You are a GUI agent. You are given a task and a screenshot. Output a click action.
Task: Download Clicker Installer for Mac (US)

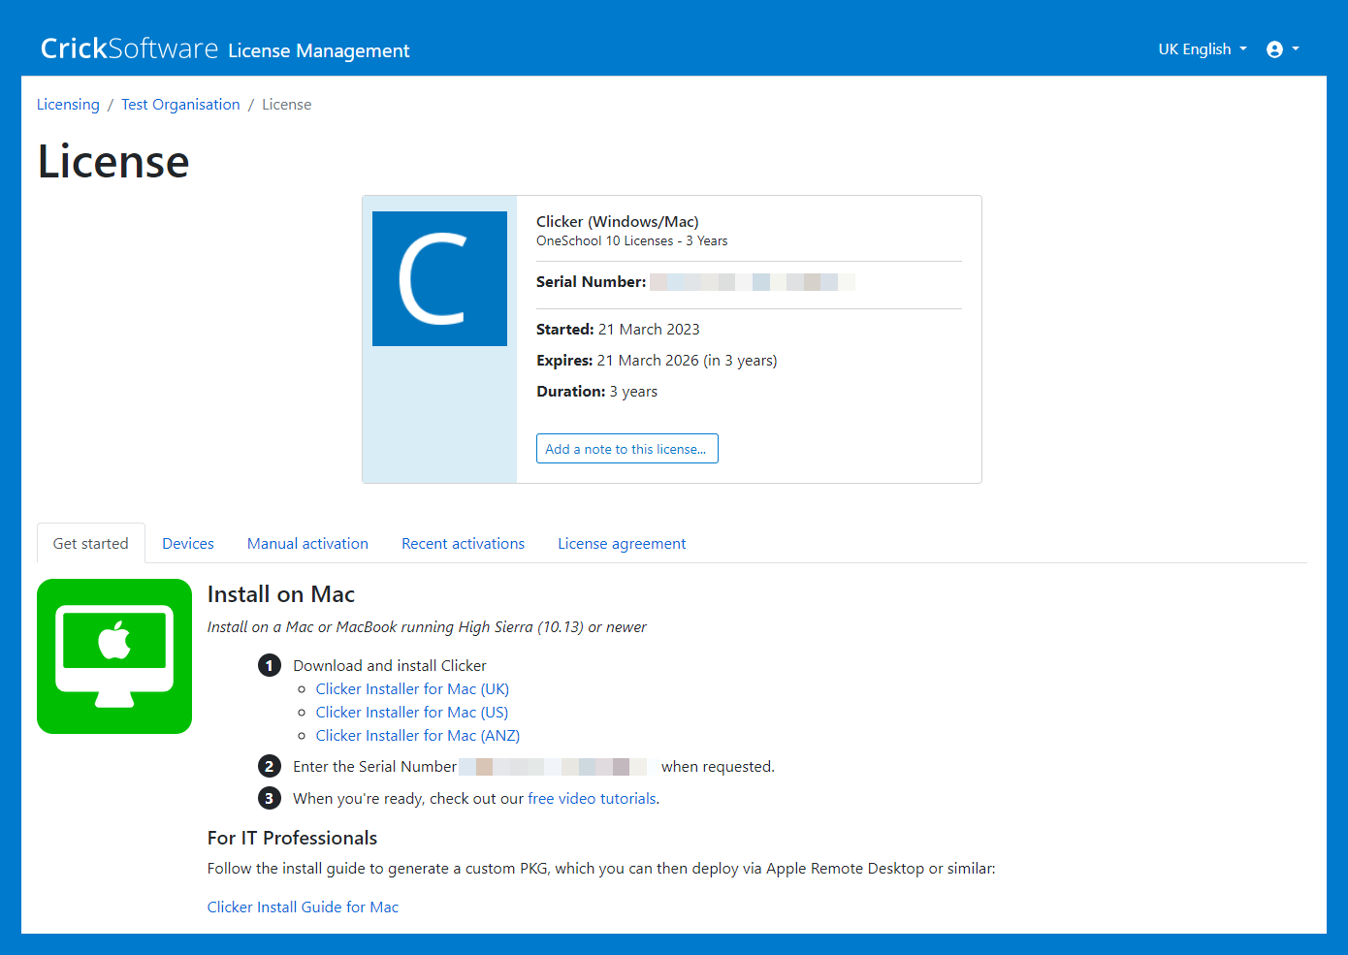point(412,713)
